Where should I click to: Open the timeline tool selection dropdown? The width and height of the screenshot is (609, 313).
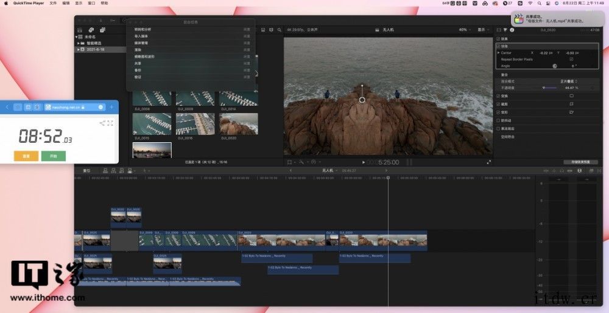tap(146, 170)
